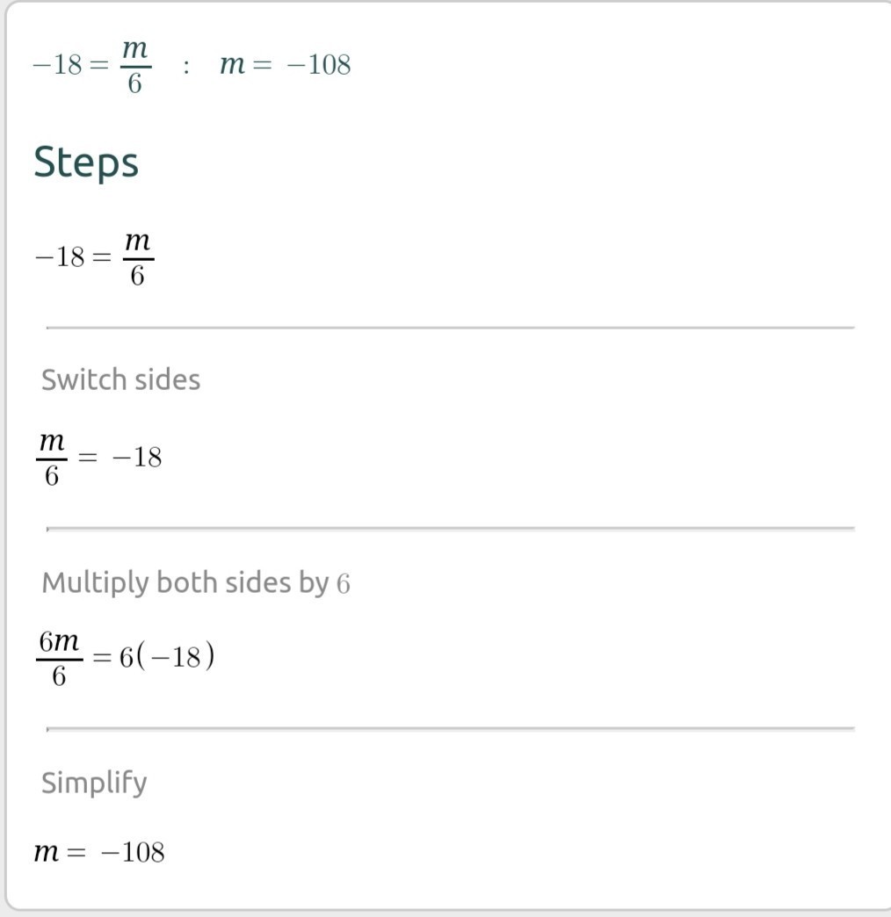
Task: Select the header equation −18 = m/6
Action: click(x=92, y=66)
